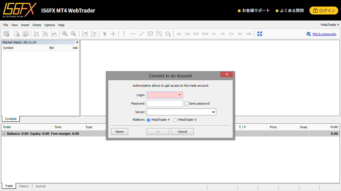
Task: Switch to M1 timeframe
Action: (x=179, y=34)
